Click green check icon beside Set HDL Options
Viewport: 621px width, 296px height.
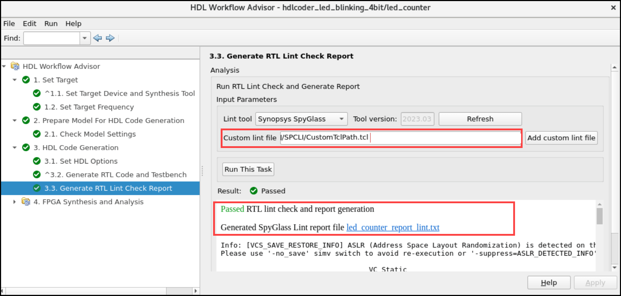[x=37, y=161]
